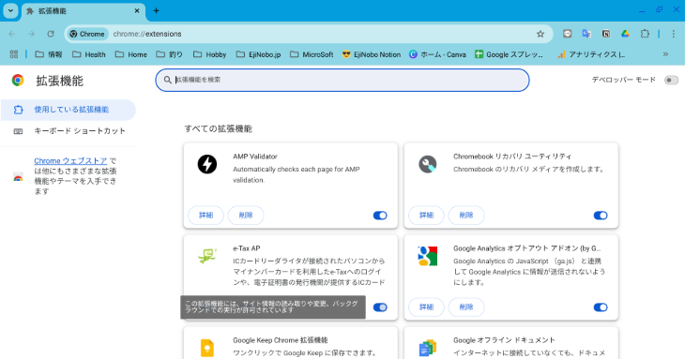Click the Chrome logo next to 拡張機能
This screenshot has width=685, height=359.
(x=18, y=81)
